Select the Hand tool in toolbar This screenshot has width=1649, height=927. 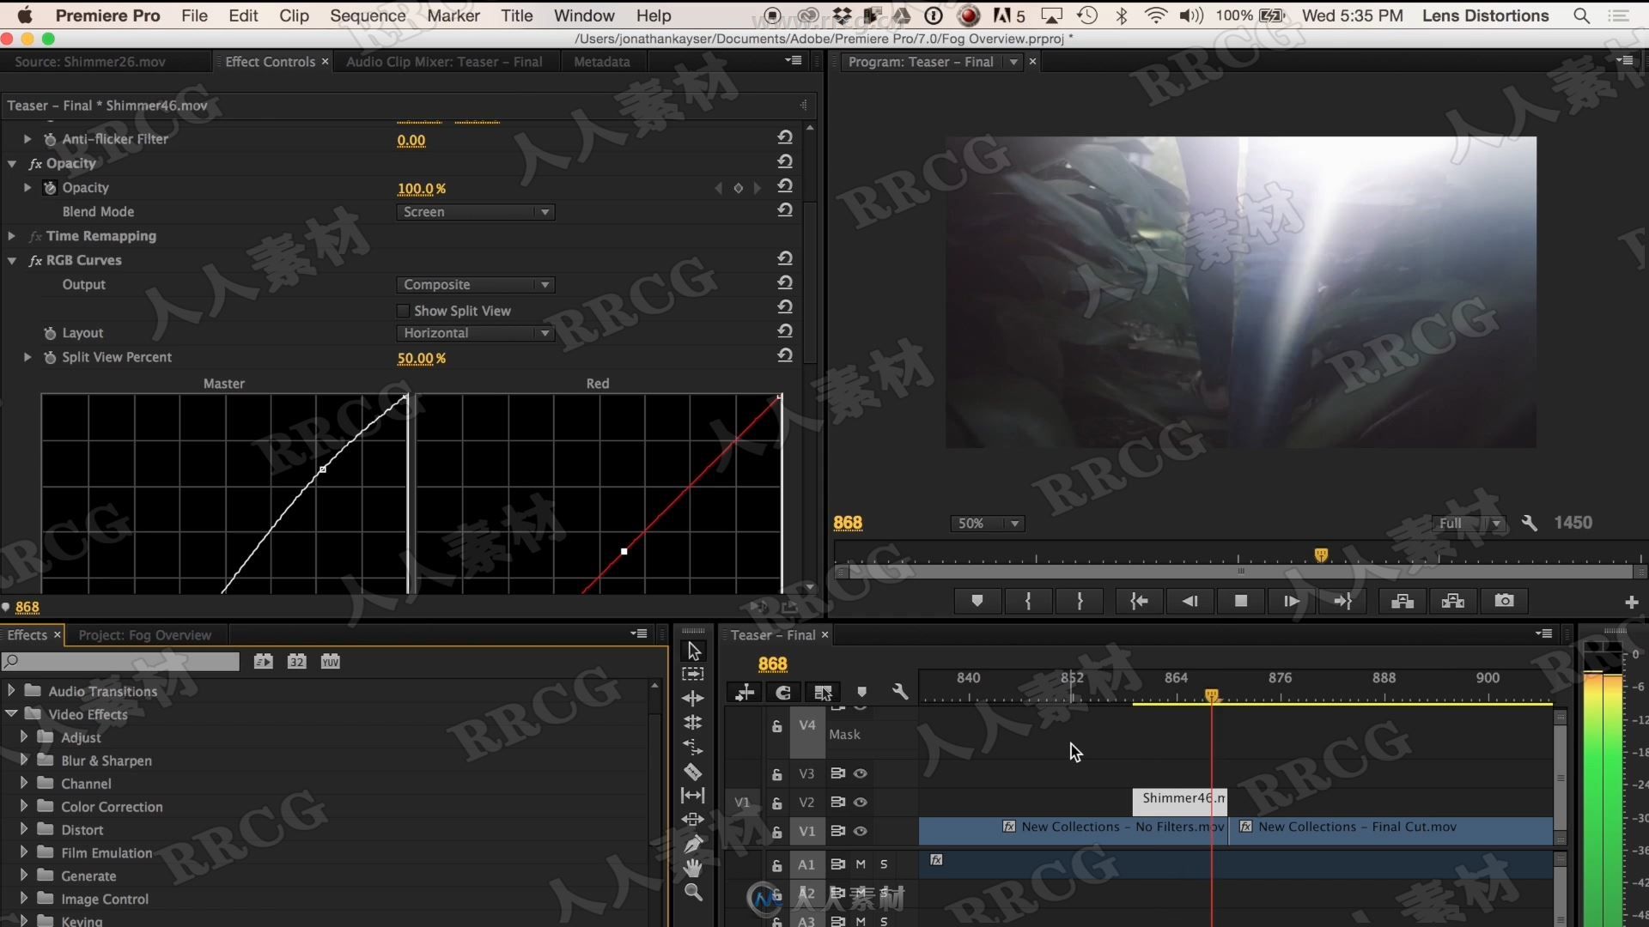tap(693, 868)
